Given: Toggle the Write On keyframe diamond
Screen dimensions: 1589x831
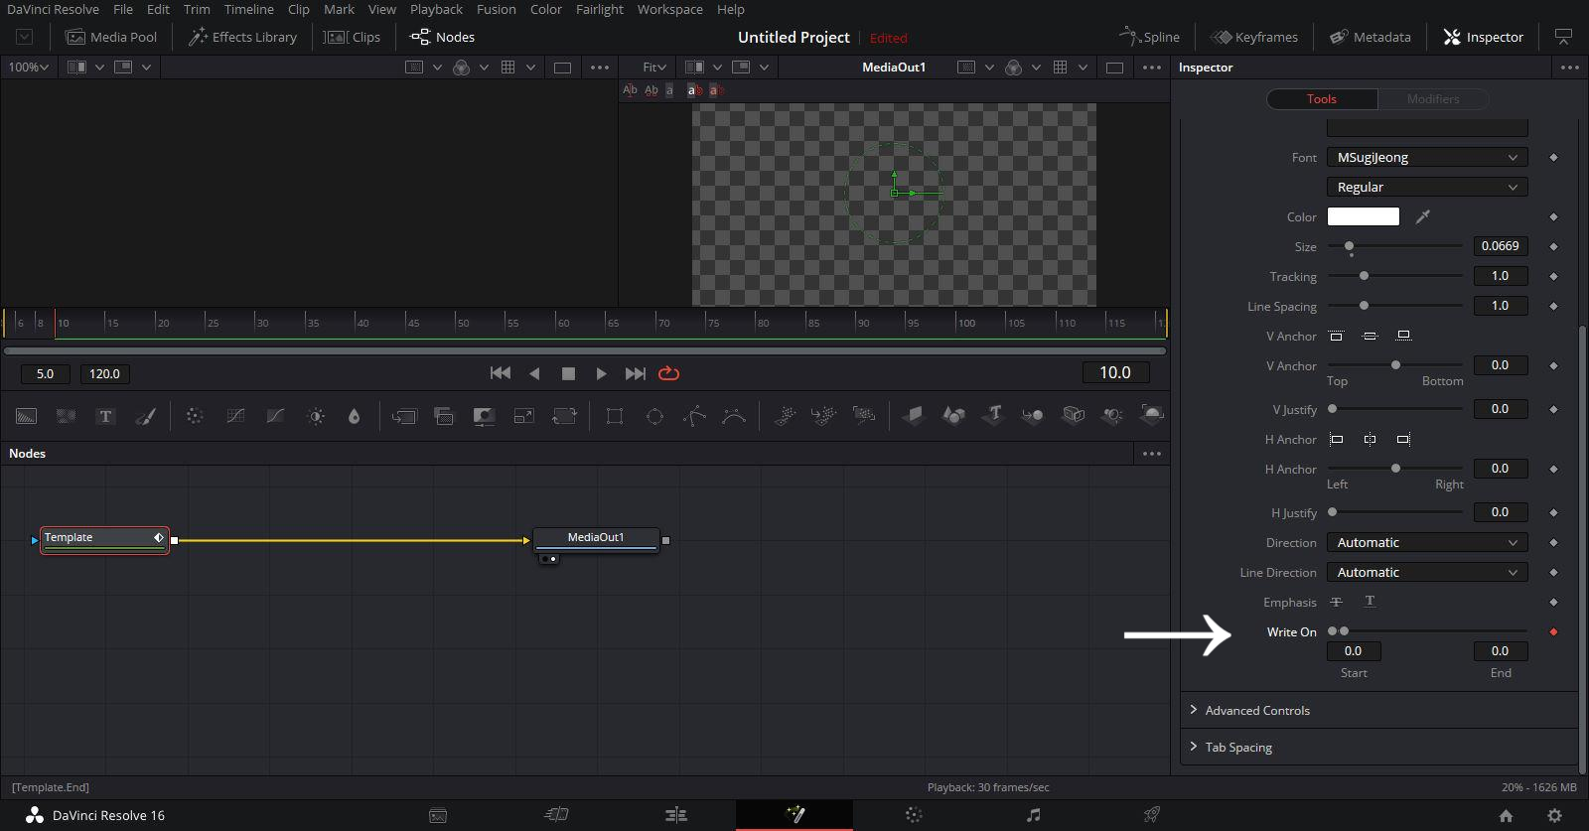Looking at the screenshot, I should pyautogui.click(x=1553, y=631).
